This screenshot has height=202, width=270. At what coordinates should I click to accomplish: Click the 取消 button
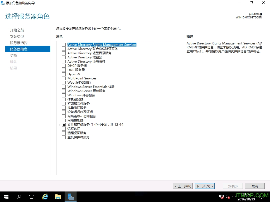pyautogui.click(x=254, y=186)
